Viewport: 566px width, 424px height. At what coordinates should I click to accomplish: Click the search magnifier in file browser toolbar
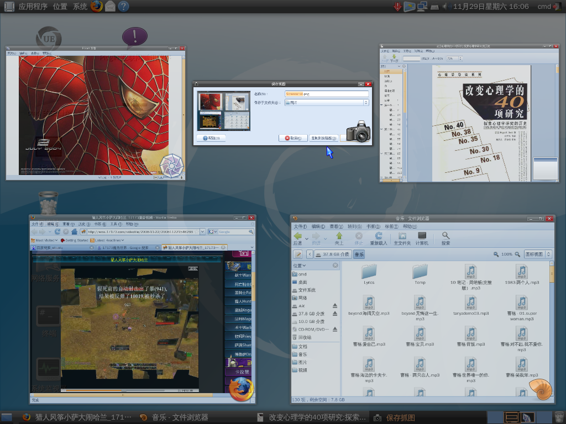(446, 239)
